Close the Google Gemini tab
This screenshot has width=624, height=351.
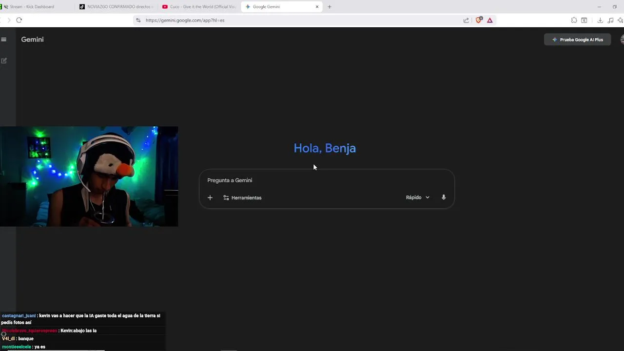(317, 7)
